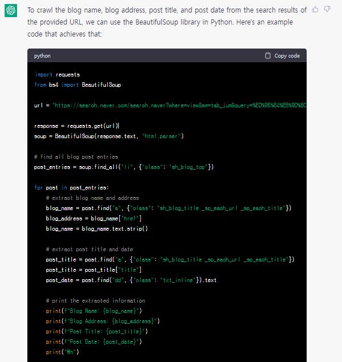Click the 'import requests' line

(57, 75)
